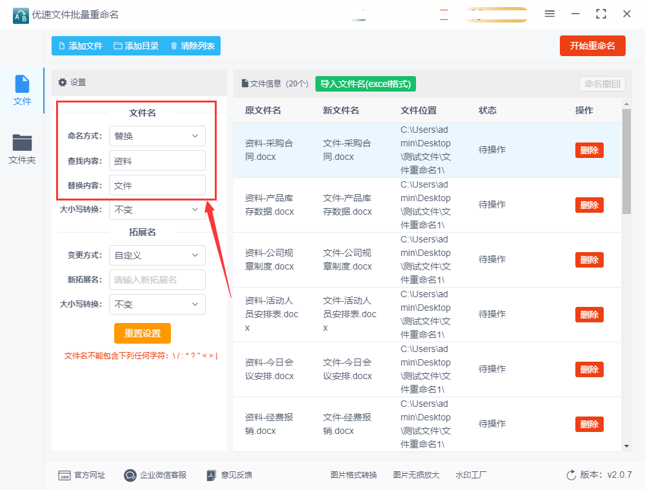645x490 pixels.
Task: Click the file list vertical scrollbar thumb
Action: tap(626, 161)
